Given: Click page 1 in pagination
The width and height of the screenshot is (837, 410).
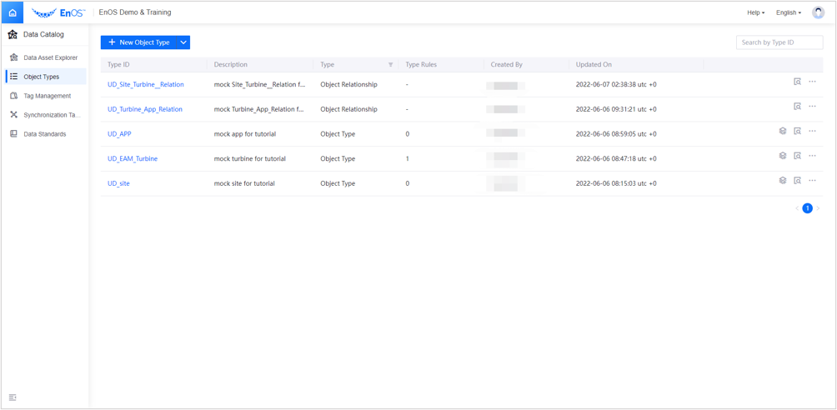Looking at the screenshot, I should pos(807,208).
